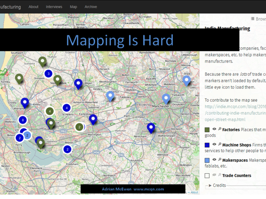Click the Manchester label on map
The width and height of the screenshot is (266, 199).
(161, 106)
